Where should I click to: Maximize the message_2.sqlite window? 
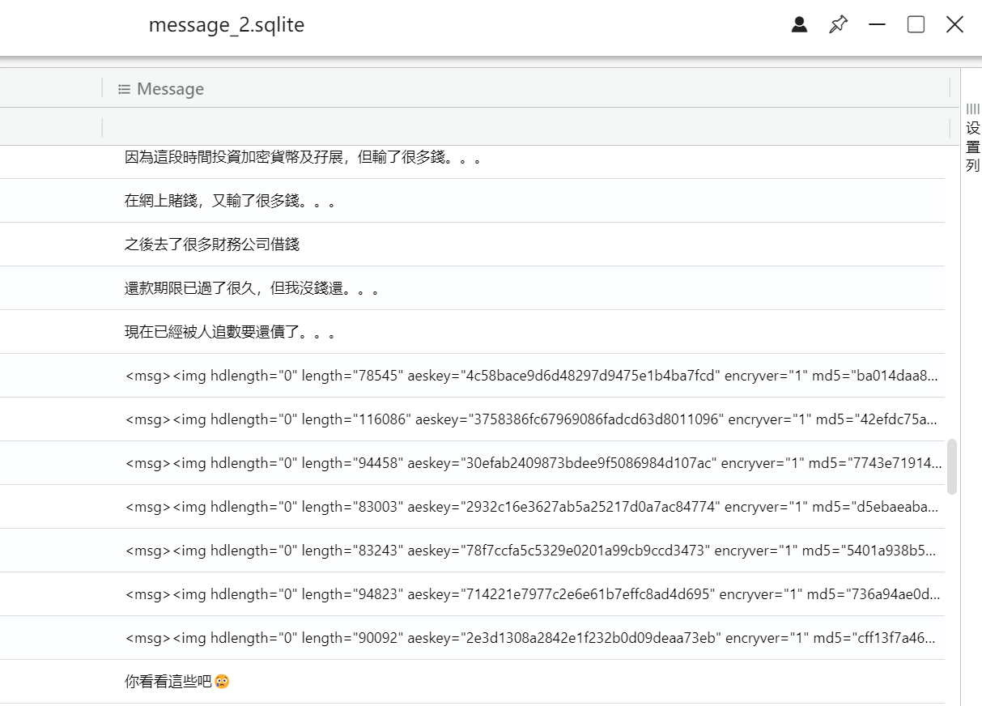tap(916, 25)
